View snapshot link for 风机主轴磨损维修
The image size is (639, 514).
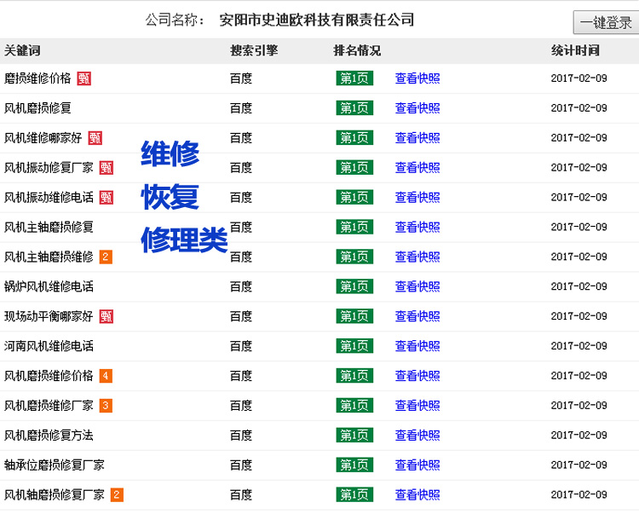(417, 257)
